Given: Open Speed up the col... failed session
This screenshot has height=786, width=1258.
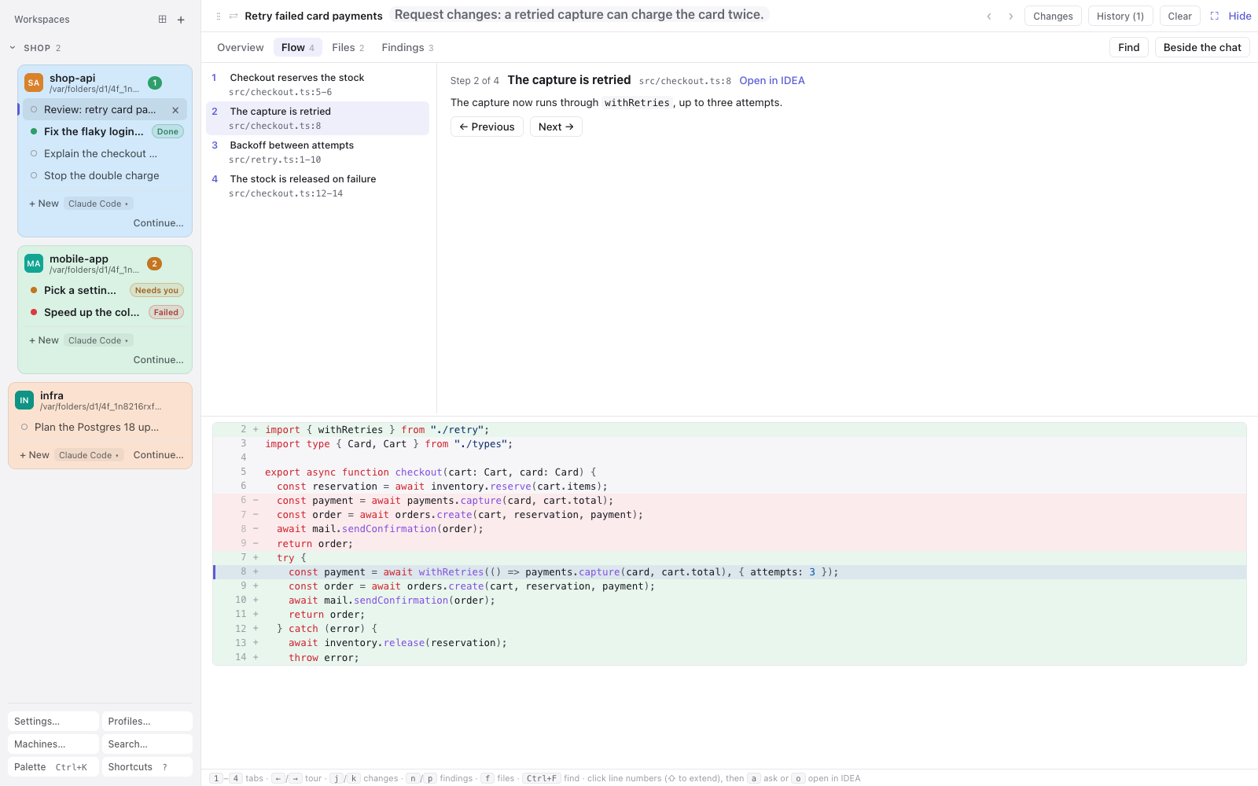Looking at the screenshot, I should tap(105, 312).
